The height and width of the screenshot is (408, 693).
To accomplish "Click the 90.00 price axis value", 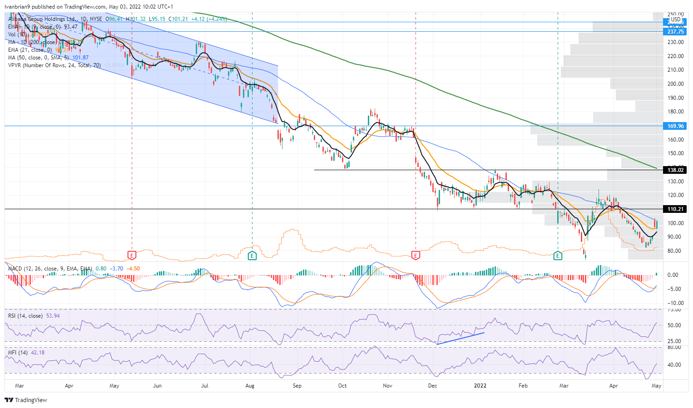I will tap(674, 237).
